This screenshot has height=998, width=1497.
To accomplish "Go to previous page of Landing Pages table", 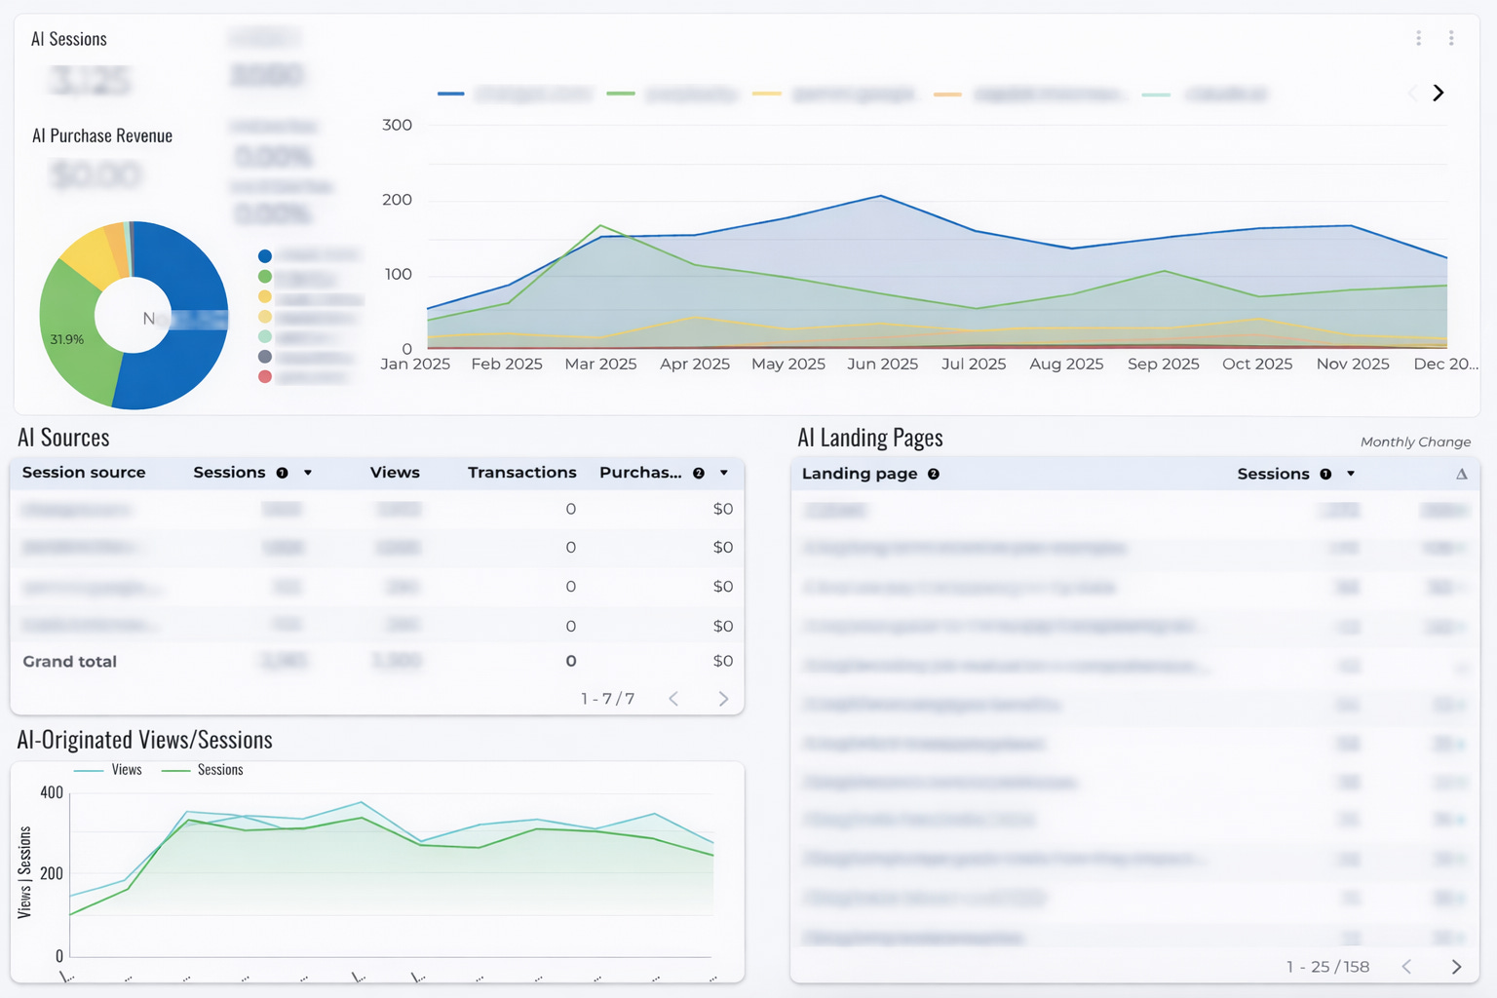I will tap(1406, 967).
